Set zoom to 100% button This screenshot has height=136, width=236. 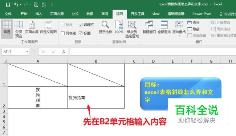click(119, 27)
